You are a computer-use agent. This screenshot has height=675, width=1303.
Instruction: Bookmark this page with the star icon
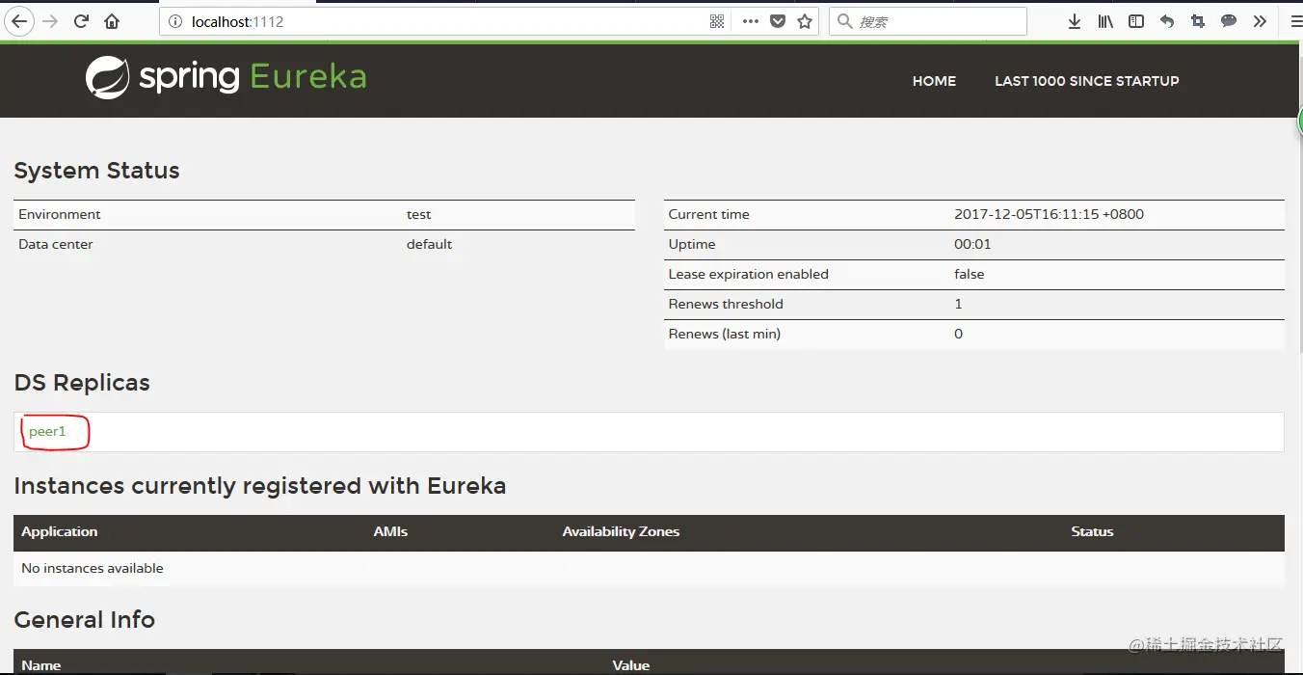(806, 21)
